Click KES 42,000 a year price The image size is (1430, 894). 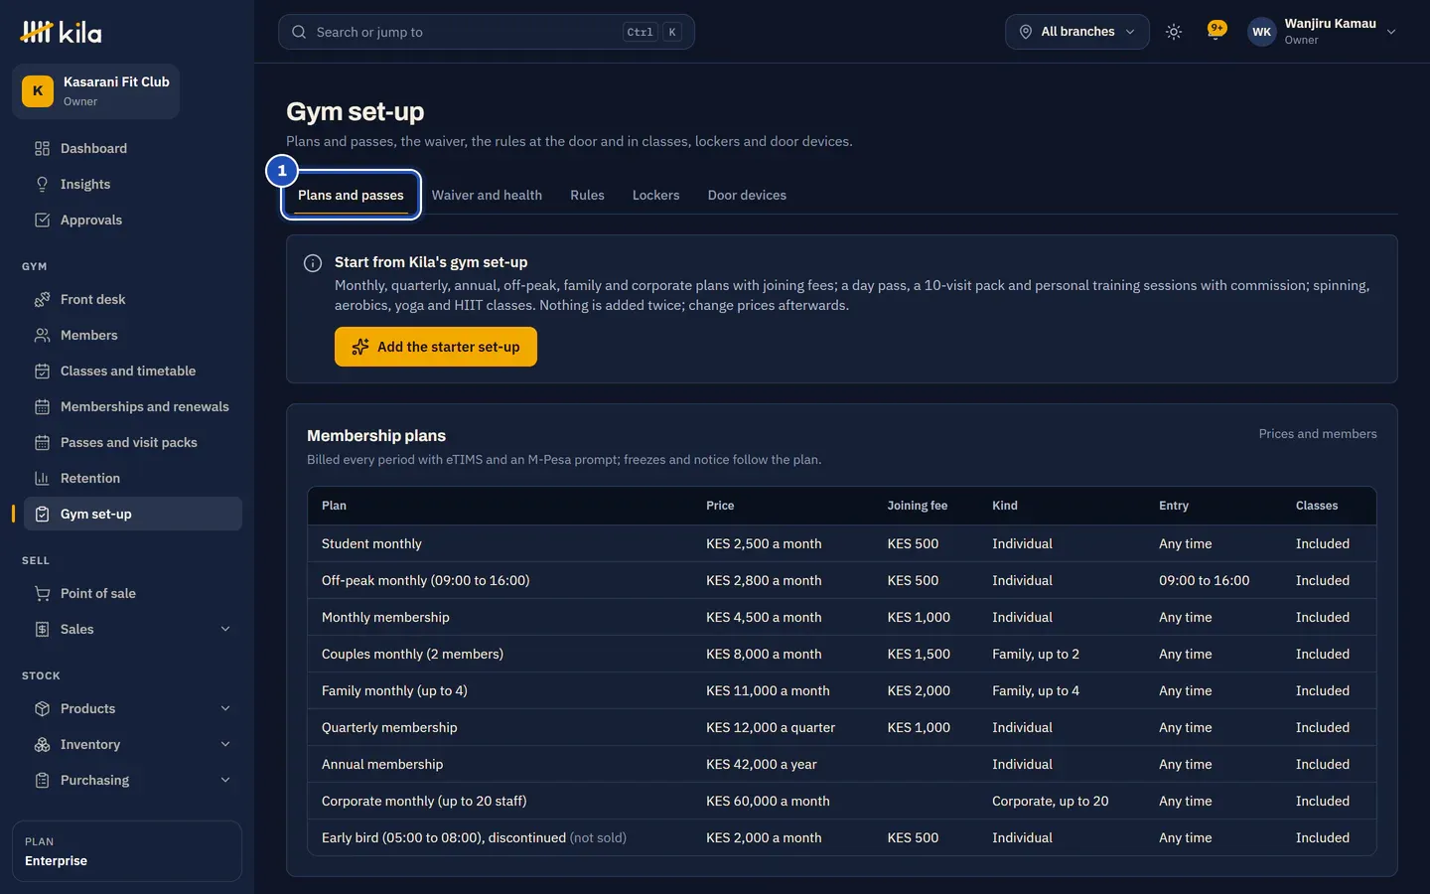tap(761, 764)
